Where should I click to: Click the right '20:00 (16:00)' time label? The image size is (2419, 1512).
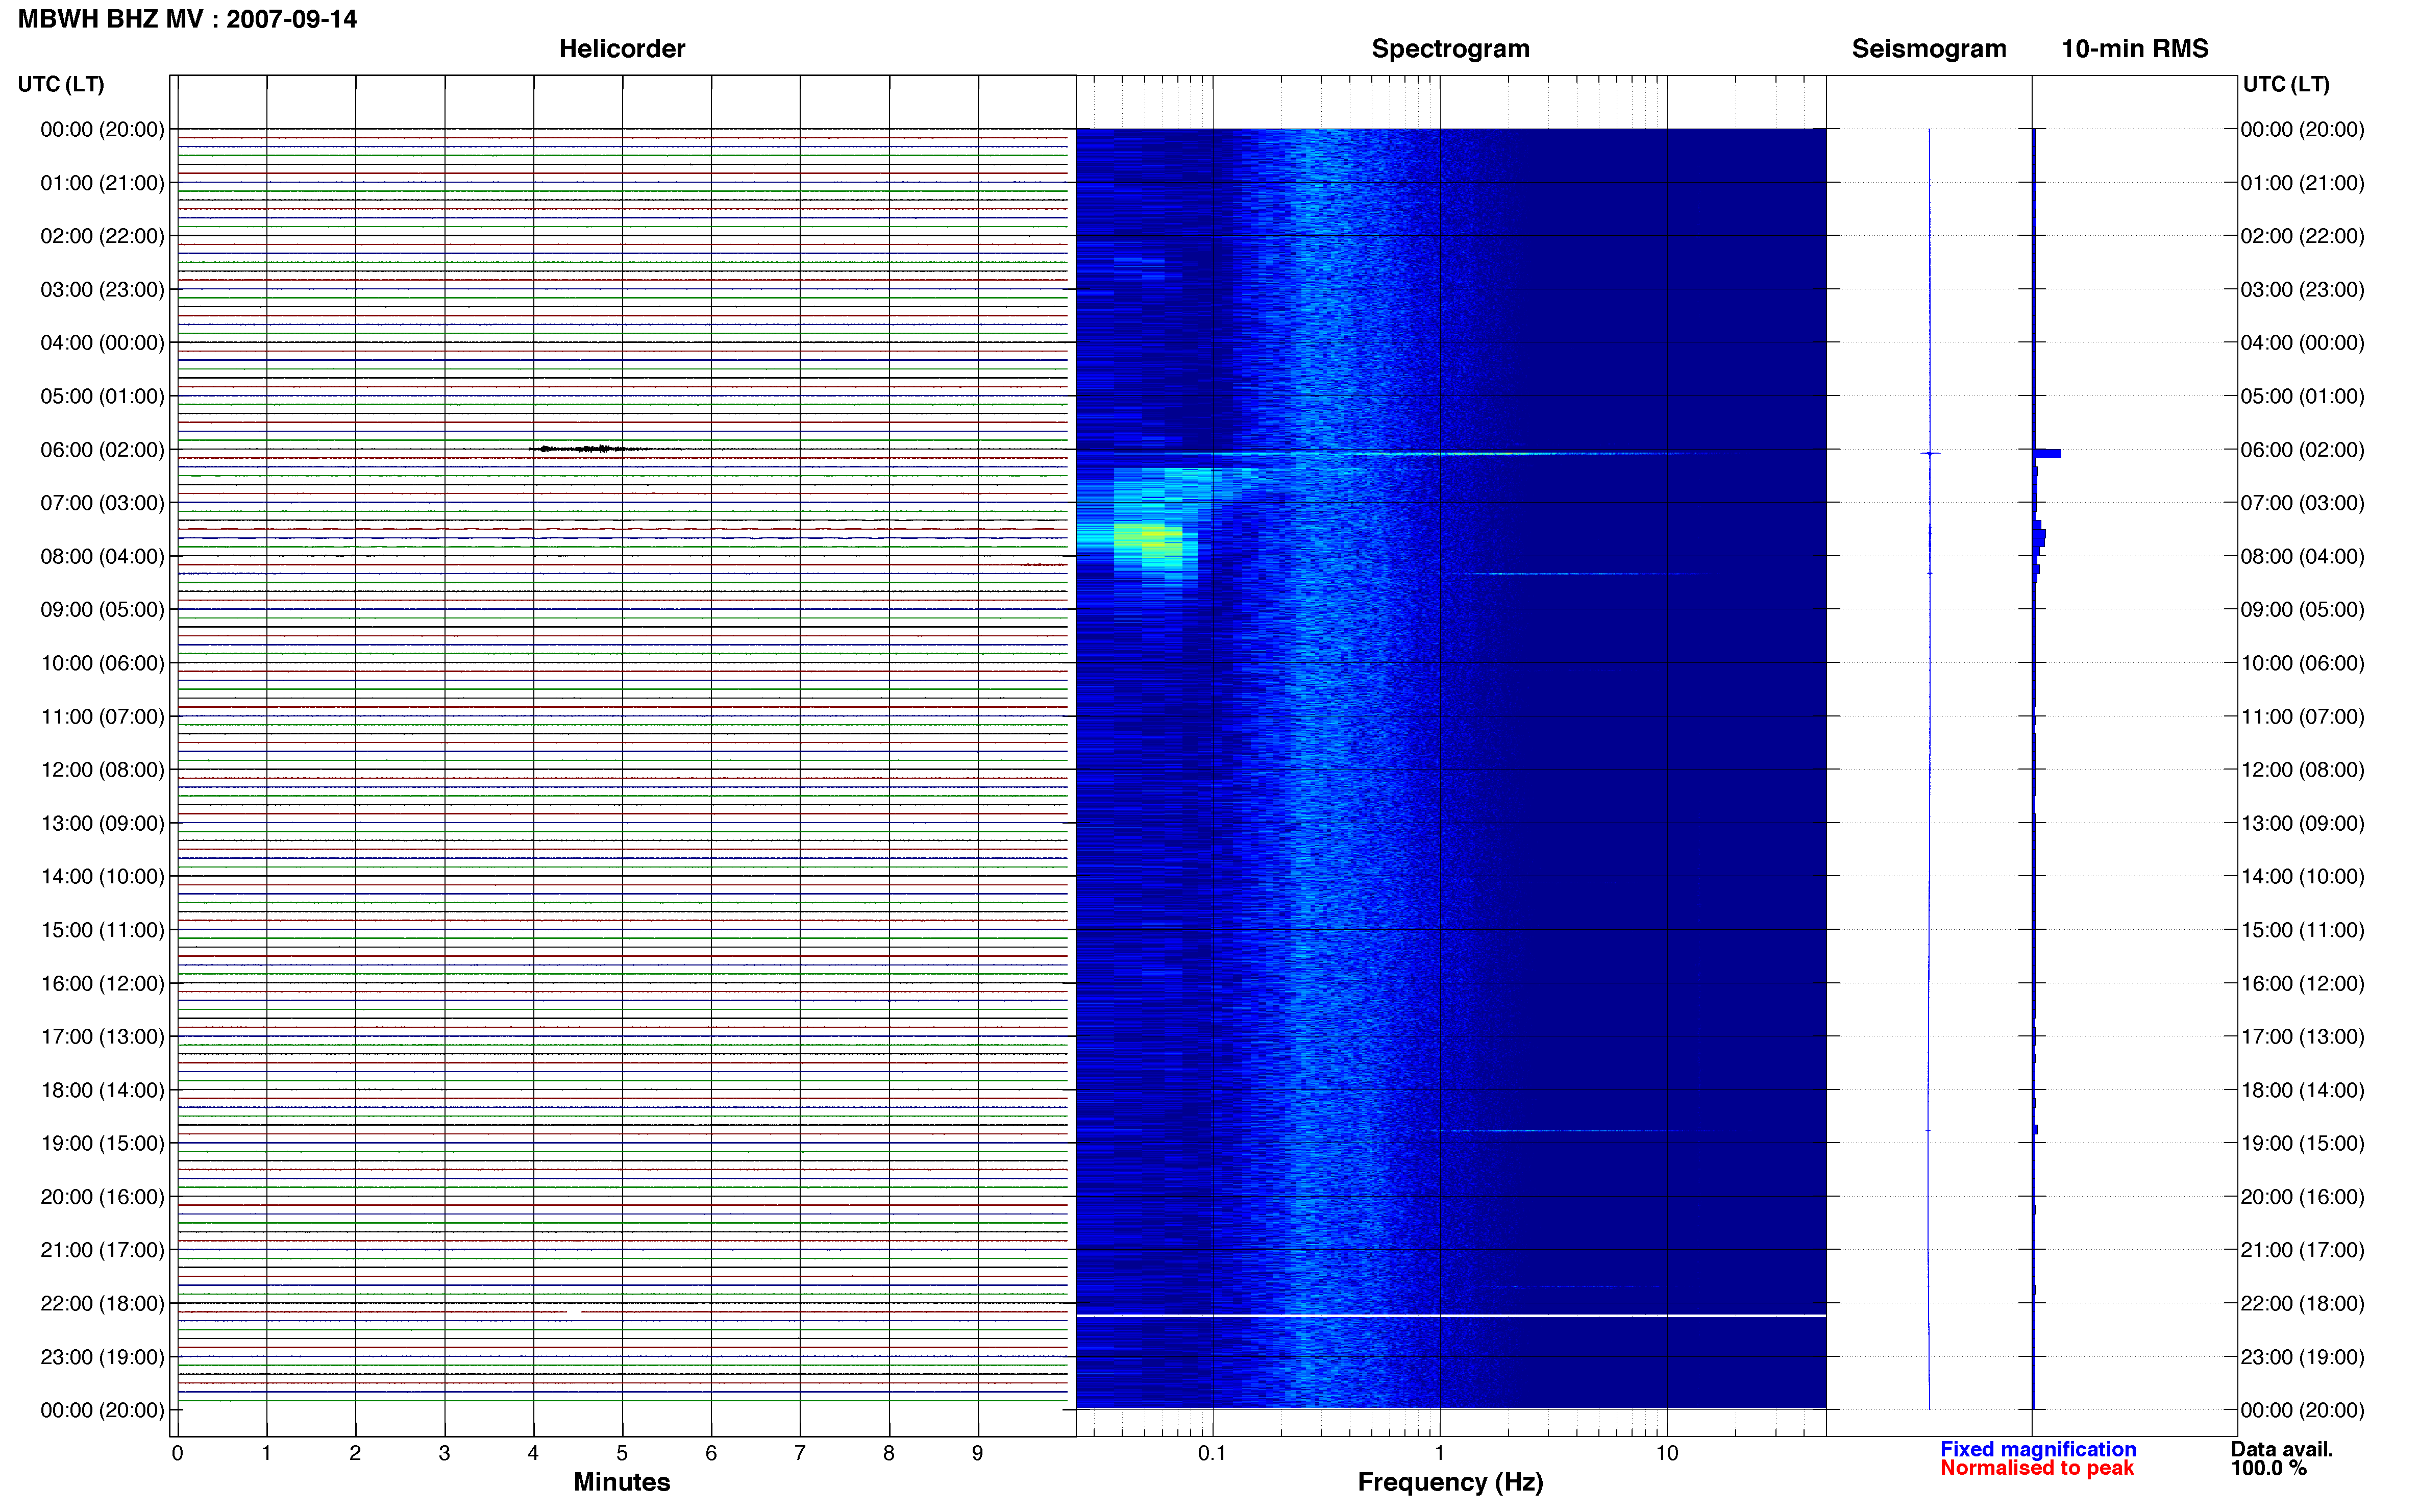pos(2302,1197)
